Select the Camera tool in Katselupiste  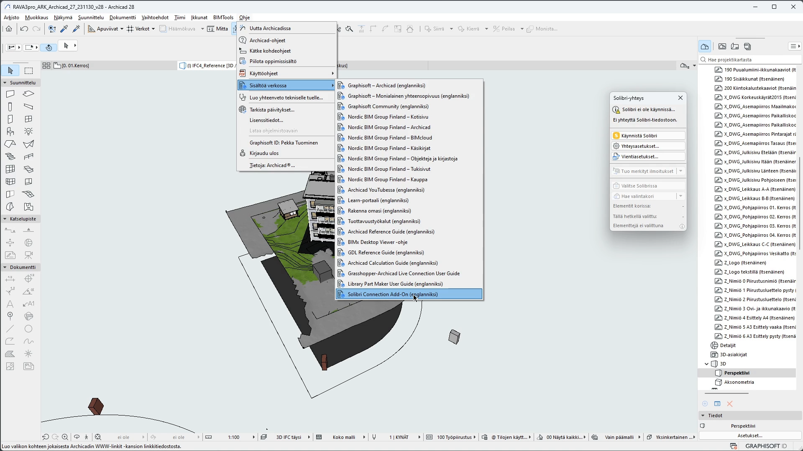[28, 255]
